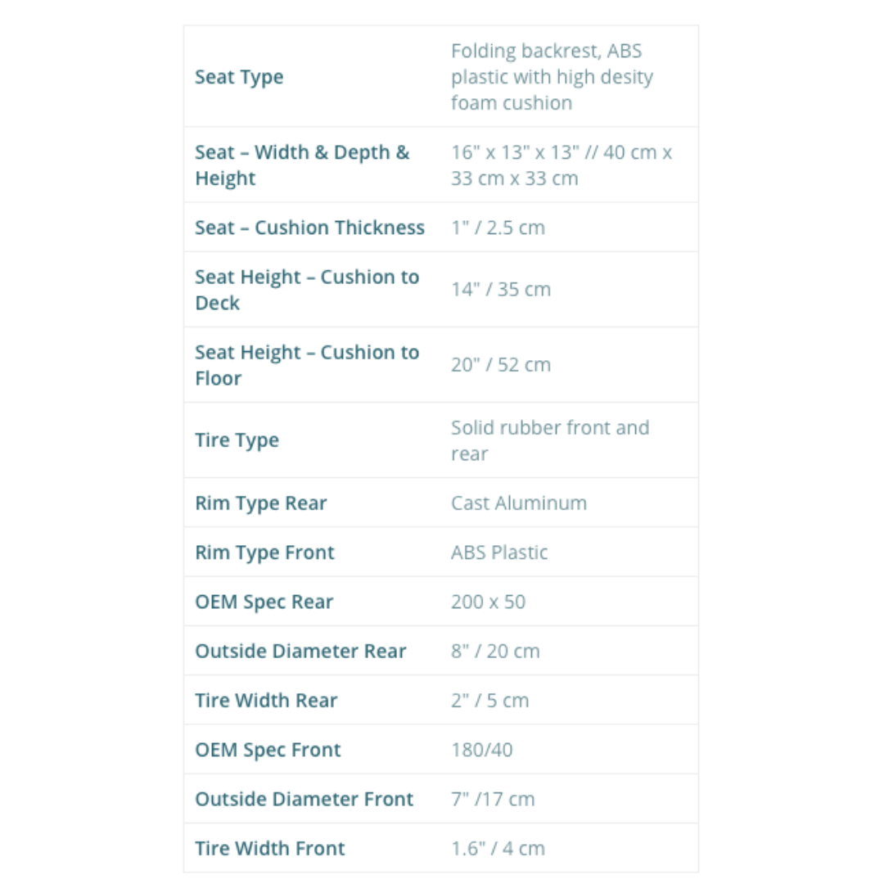Image resolution: width=884 pixels, height=884 pixels.
Task: Click the Tire Type label
Action: click(237, 440)
